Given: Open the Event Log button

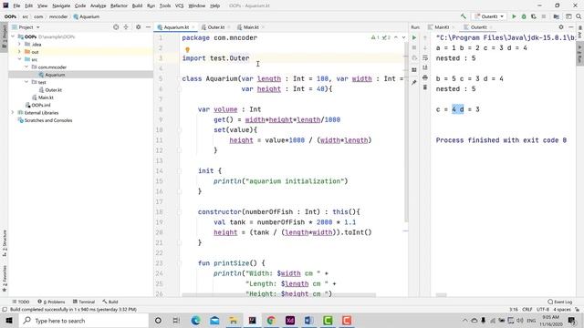Looking at the screenshot, I should pos(559,302).
